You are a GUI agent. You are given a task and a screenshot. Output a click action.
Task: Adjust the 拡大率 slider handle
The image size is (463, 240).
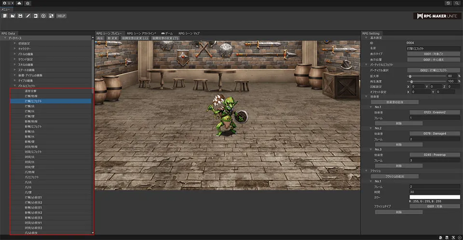[x=410, y=76]
